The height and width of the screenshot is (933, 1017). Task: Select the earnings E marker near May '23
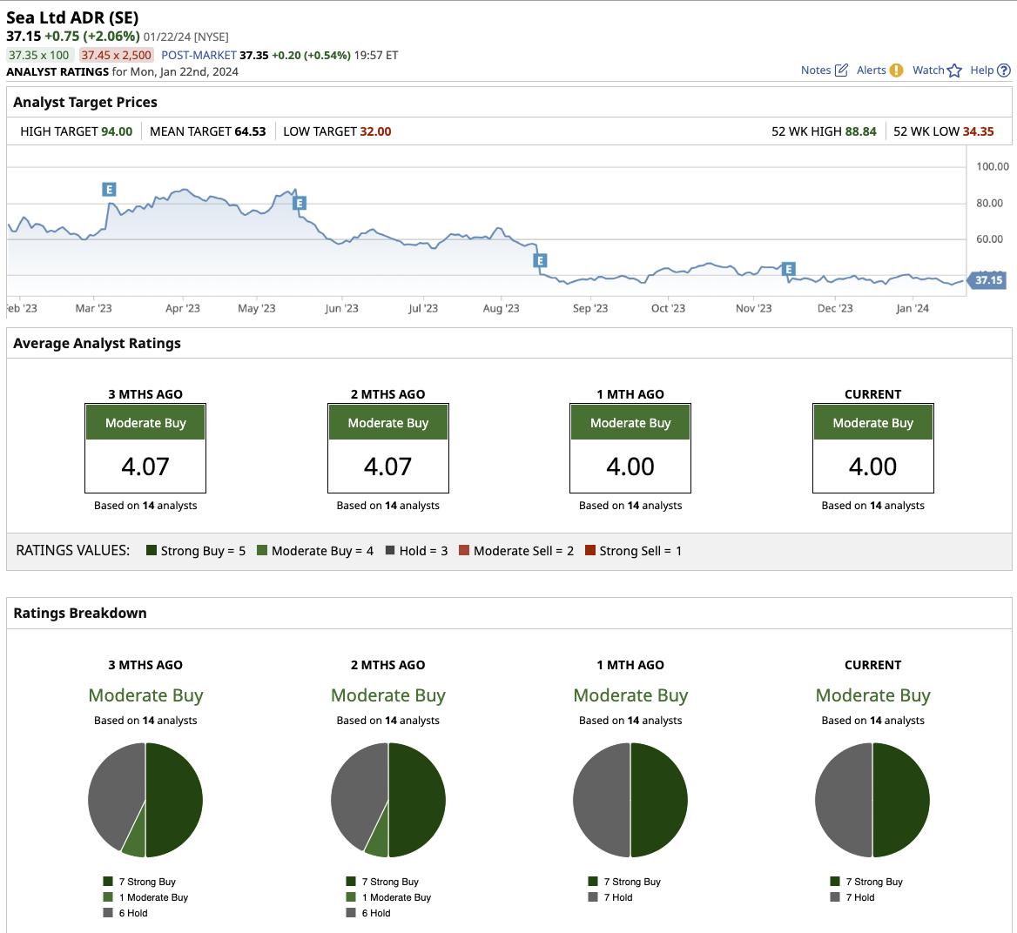pos(299,204)
